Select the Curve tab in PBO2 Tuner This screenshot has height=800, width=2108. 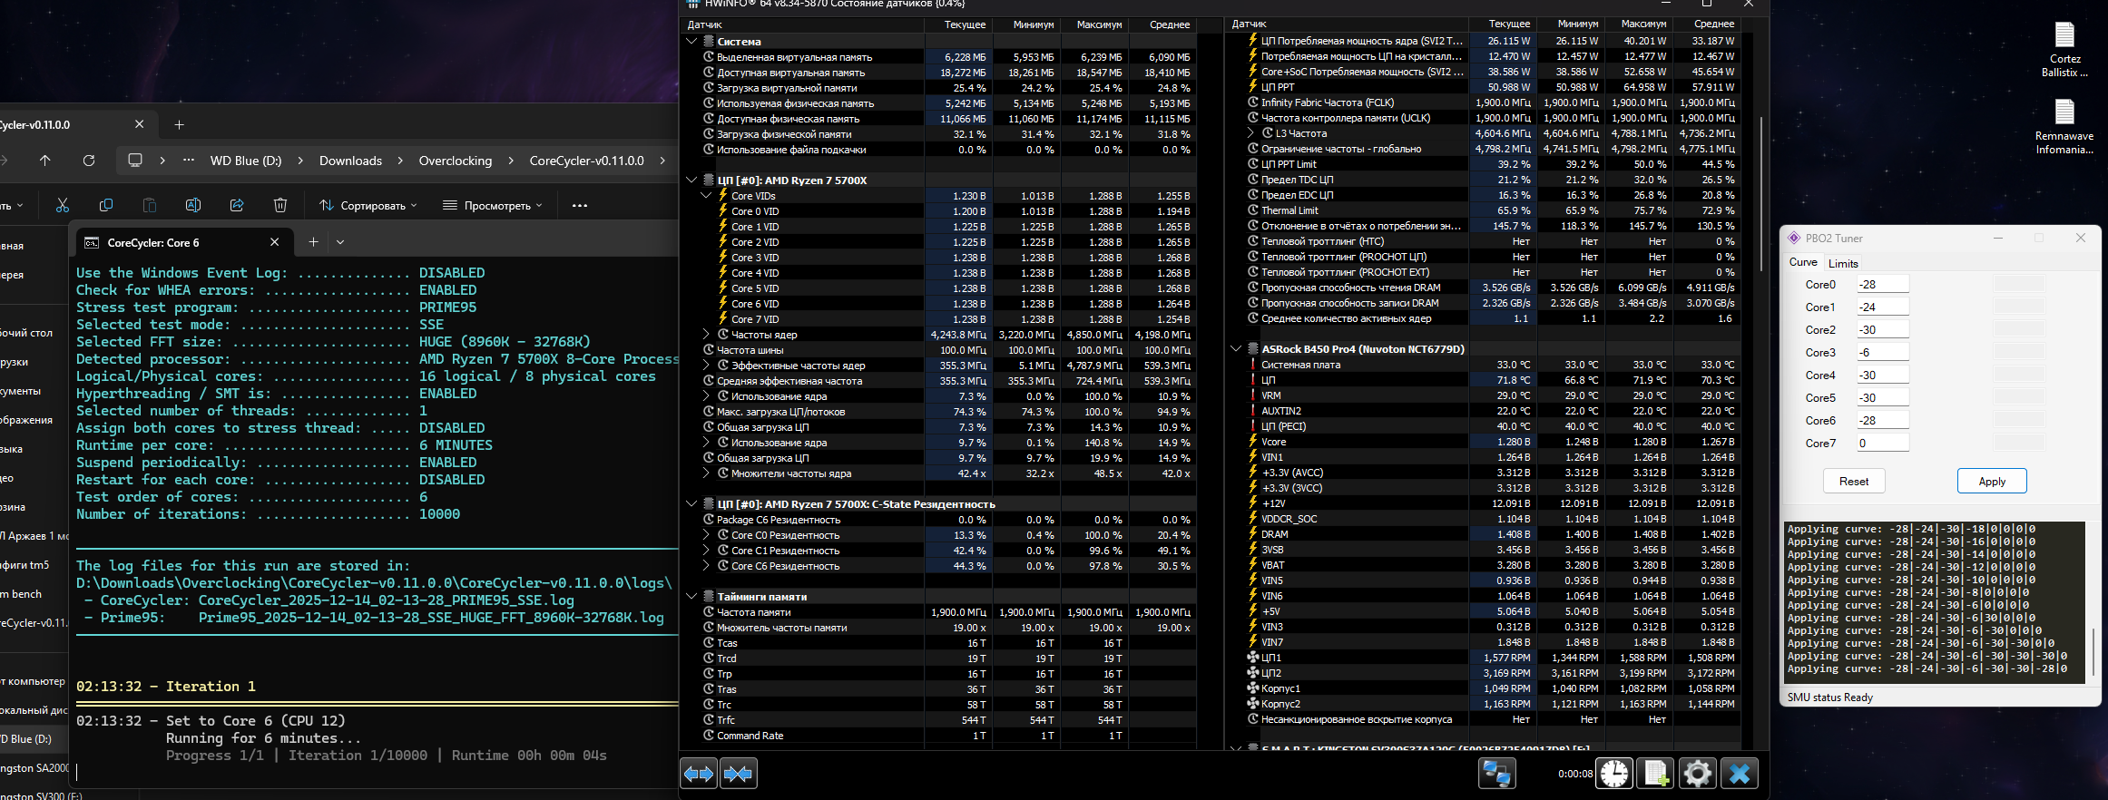tap(1803, 262)
